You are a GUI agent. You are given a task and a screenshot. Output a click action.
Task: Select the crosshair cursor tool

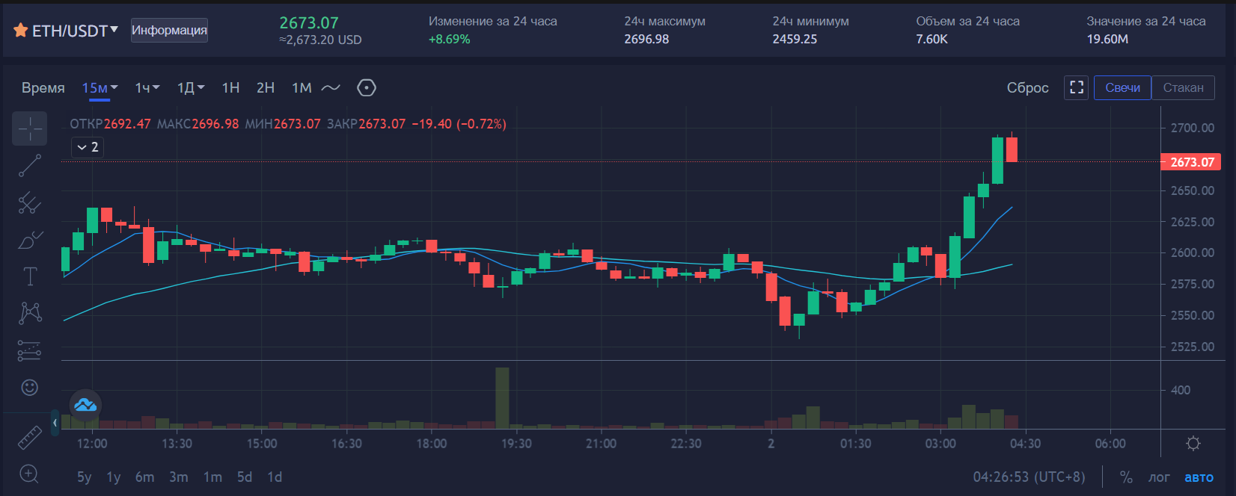(30, 128)
